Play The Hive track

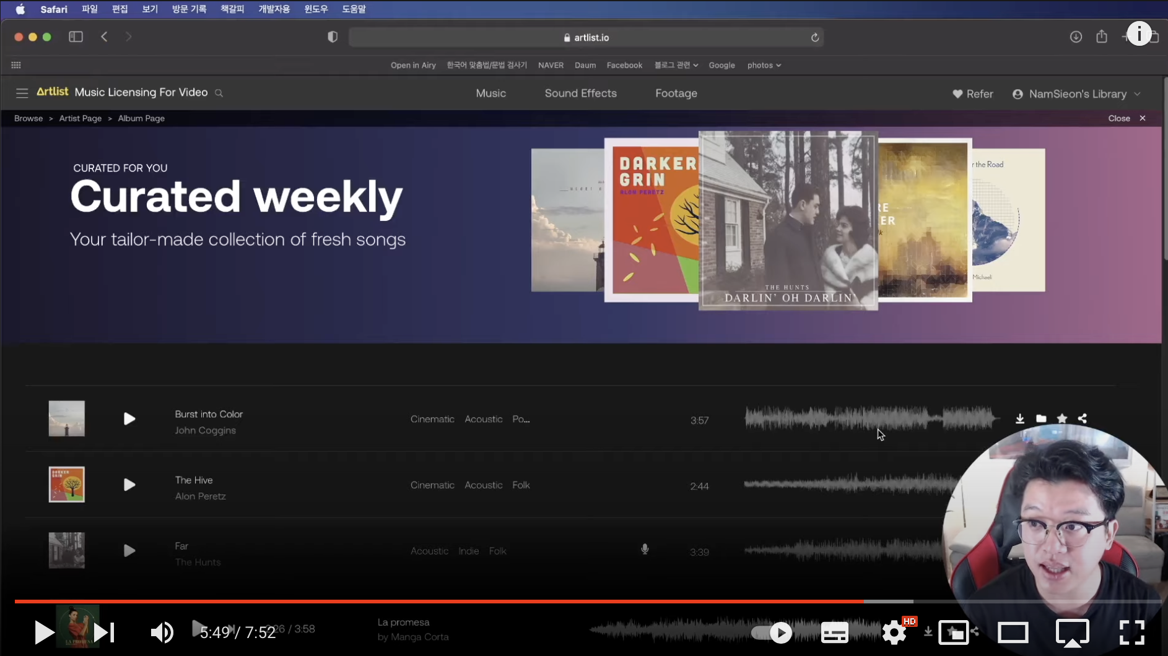pos(129,485)
